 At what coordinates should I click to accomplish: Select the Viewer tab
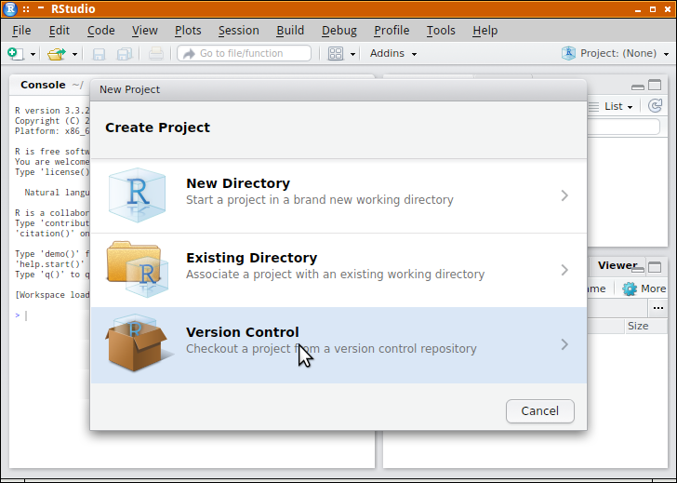point(617,265)
